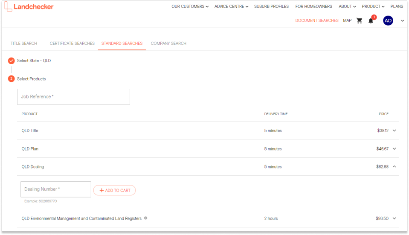Open the About dropdown menu
409x235 pixels.
[x=347, y=6]
